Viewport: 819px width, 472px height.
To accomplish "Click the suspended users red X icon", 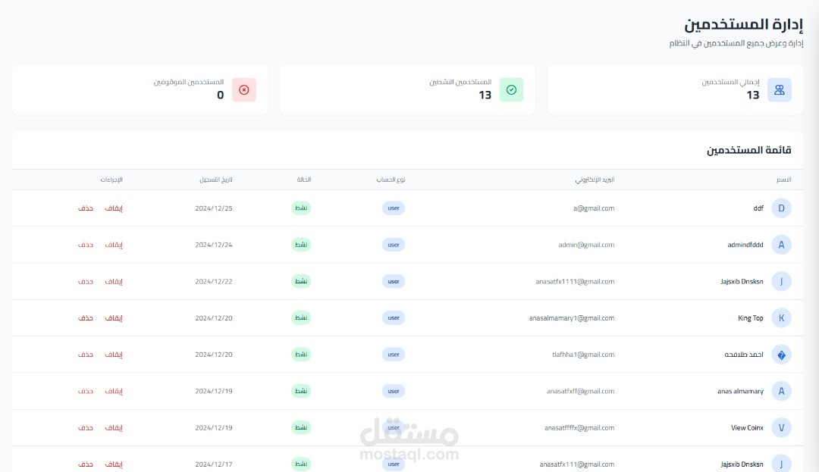I will coord(244,89).
